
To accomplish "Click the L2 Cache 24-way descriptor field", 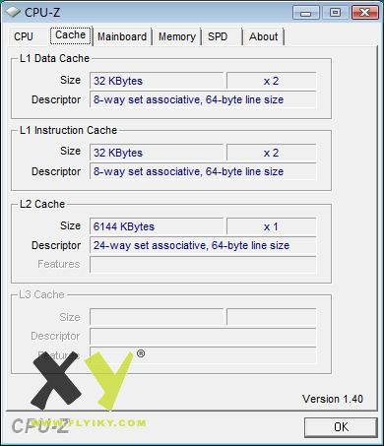I will point(203,245).
